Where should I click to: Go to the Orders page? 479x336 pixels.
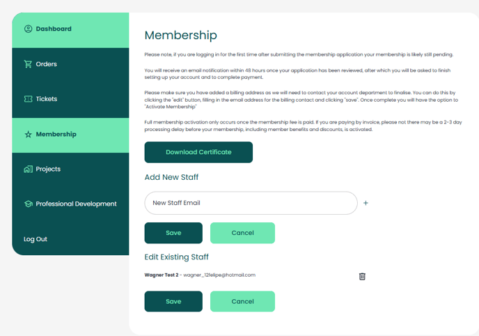coord(47,64)
